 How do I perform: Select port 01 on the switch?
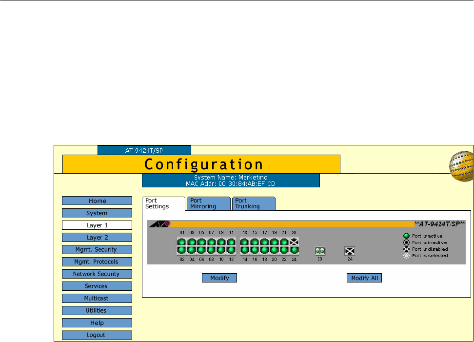pos(182,242)
